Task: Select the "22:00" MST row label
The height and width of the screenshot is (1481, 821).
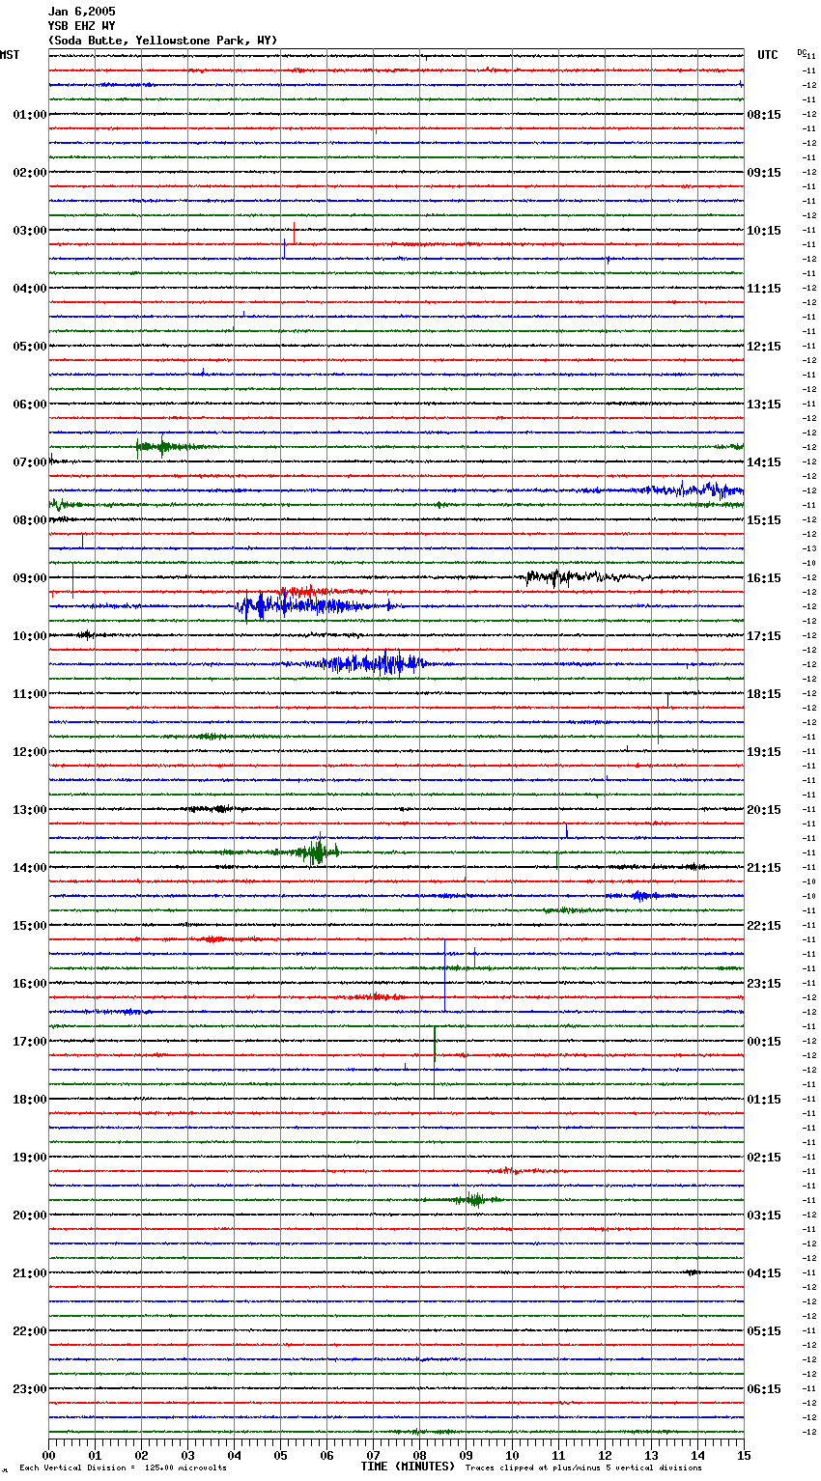Action: tap(30, 1331)
